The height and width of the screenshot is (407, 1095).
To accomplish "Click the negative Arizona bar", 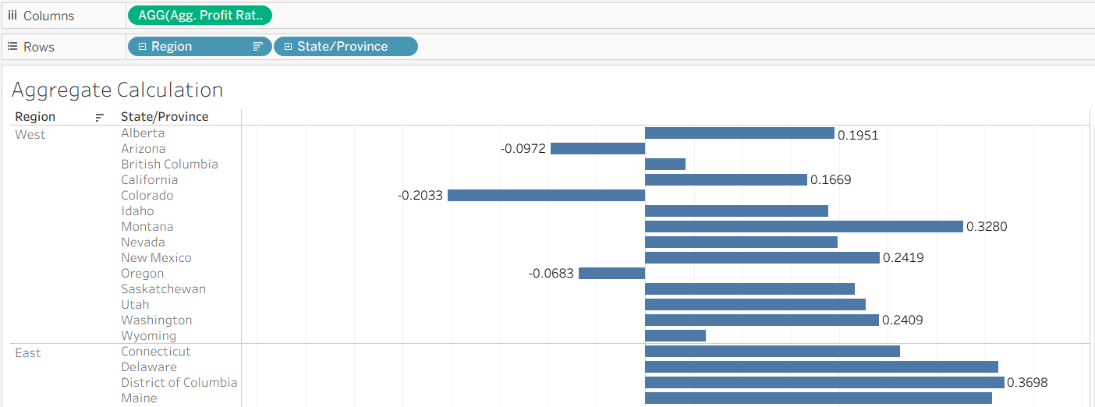I will tap(597, 148).
